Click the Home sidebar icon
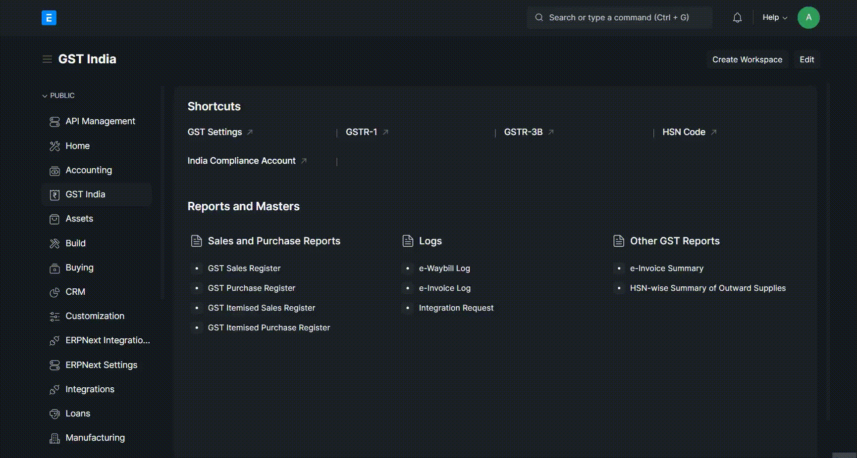The height and width of the screenshot is (458, 857). 54,146
